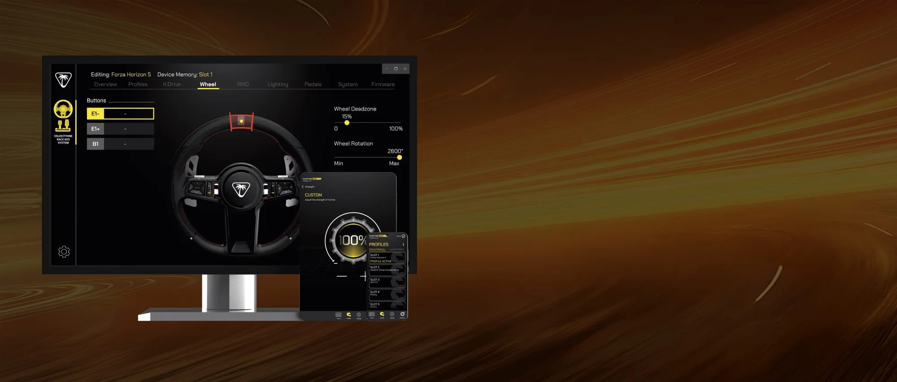Tap the checkmark sync icon on phone
Screen dimensions: 897x382
click(403, 236)
